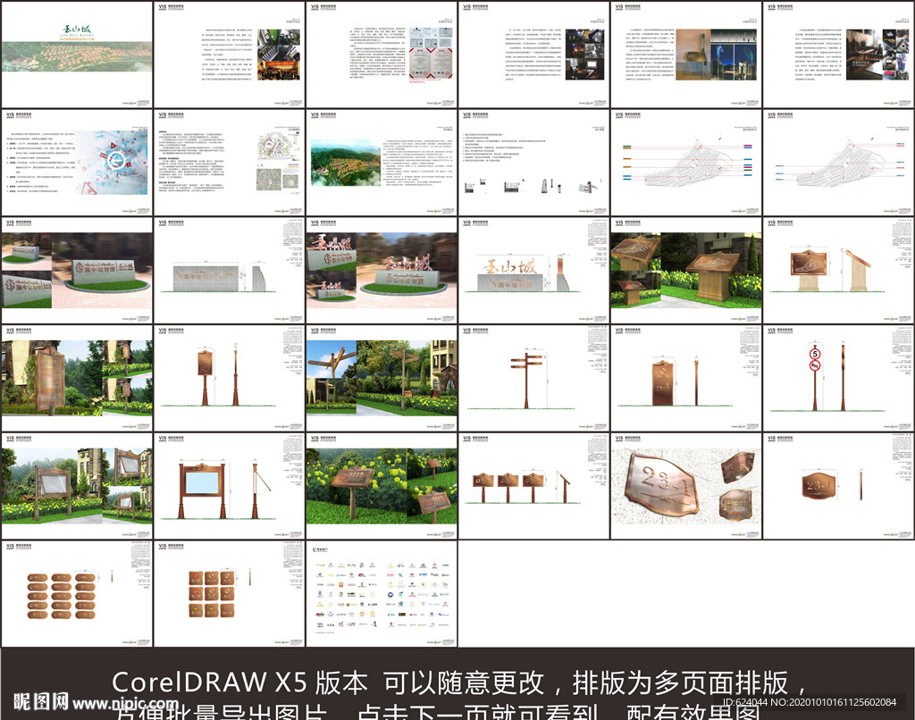Select the page with the blue tech graphic
915x720 pixels.
tap(77, 163)
